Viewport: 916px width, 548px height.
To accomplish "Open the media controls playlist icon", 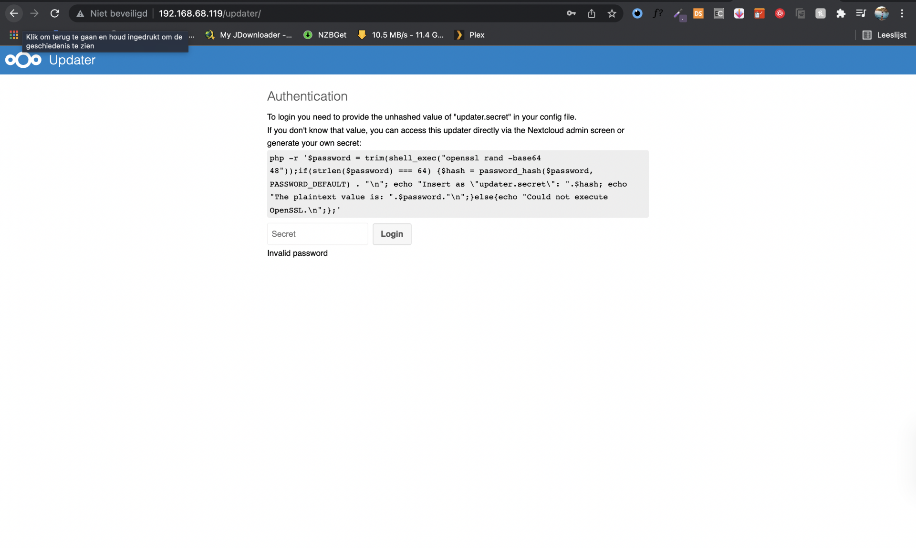I will click(861, 13).
